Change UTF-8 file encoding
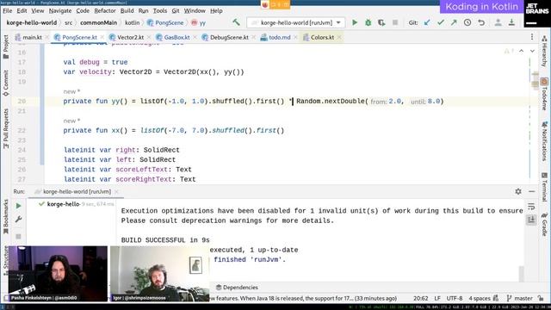551x310 pixels. coord(454,298)
